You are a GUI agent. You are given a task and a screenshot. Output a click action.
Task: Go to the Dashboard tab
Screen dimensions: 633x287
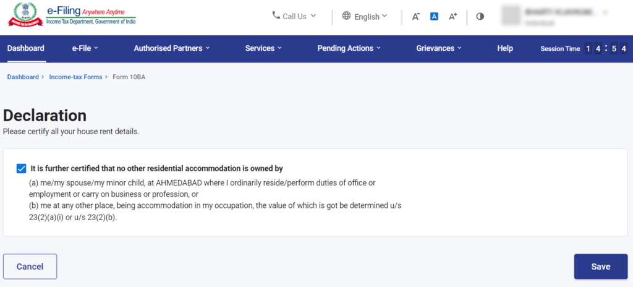(26, 48)
